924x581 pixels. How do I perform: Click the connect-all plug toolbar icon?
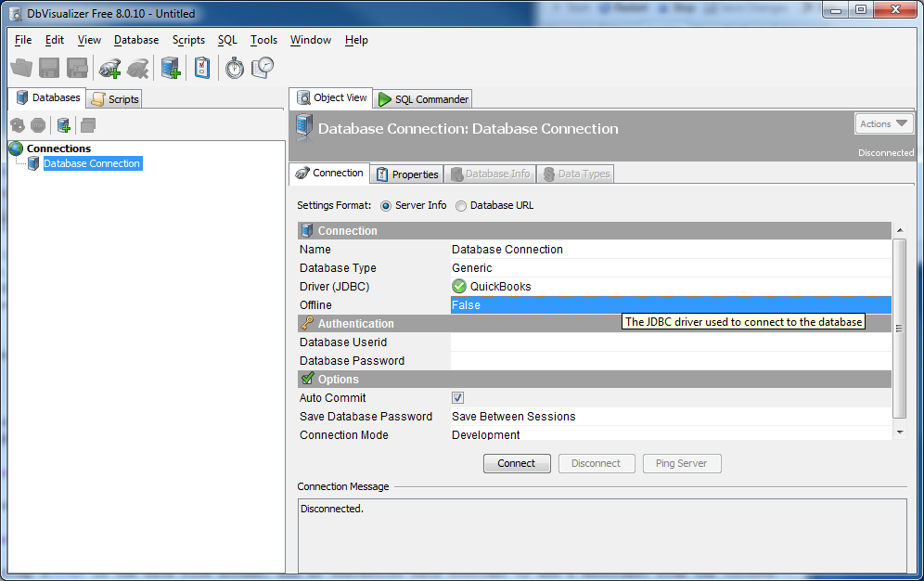(x=110, y=68)
